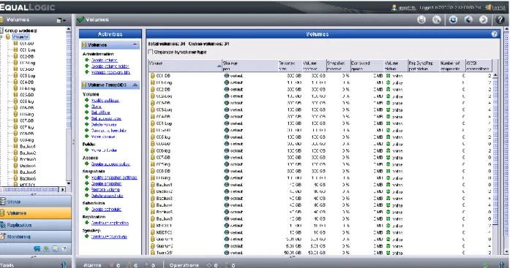Click second small icon below Monitoring button
510x268 pixels.
[46, 249]
